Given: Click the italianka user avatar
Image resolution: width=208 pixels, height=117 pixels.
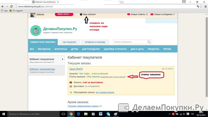Looking at the screenshot, I should [33, 15].
